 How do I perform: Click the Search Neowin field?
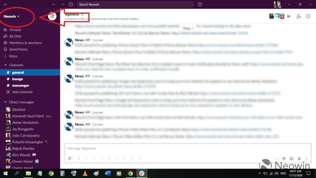(135, 5)
